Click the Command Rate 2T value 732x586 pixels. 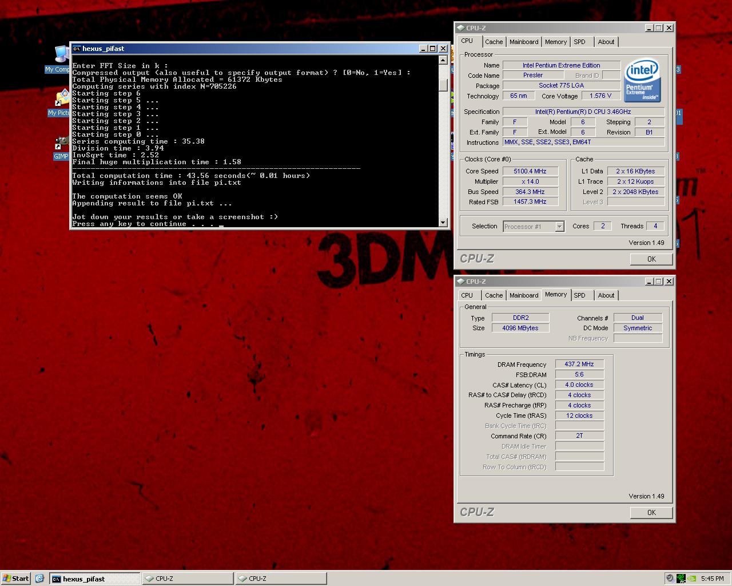(579, 435)
